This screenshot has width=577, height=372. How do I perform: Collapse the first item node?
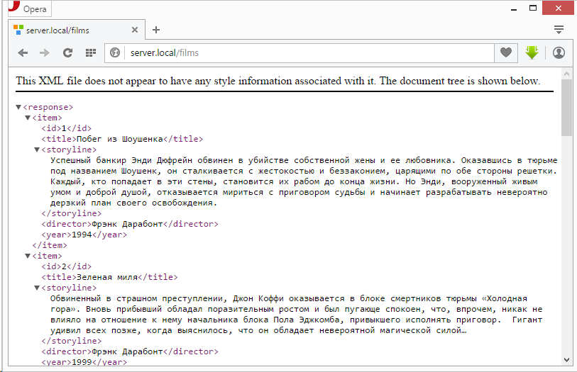tap(28, 118)
